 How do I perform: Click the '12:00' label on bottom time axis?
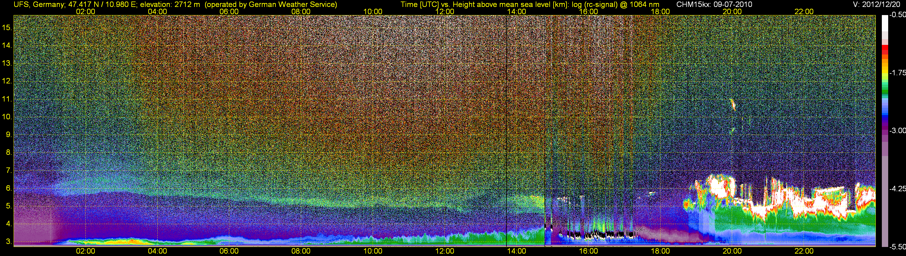point(445,251)
